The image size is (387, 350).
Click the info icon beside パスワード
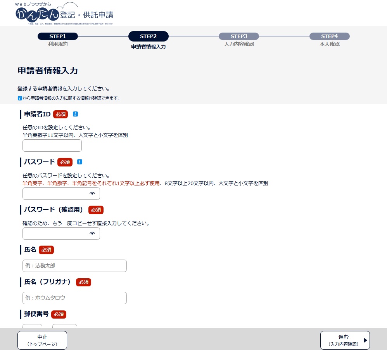tap(80, 162)
